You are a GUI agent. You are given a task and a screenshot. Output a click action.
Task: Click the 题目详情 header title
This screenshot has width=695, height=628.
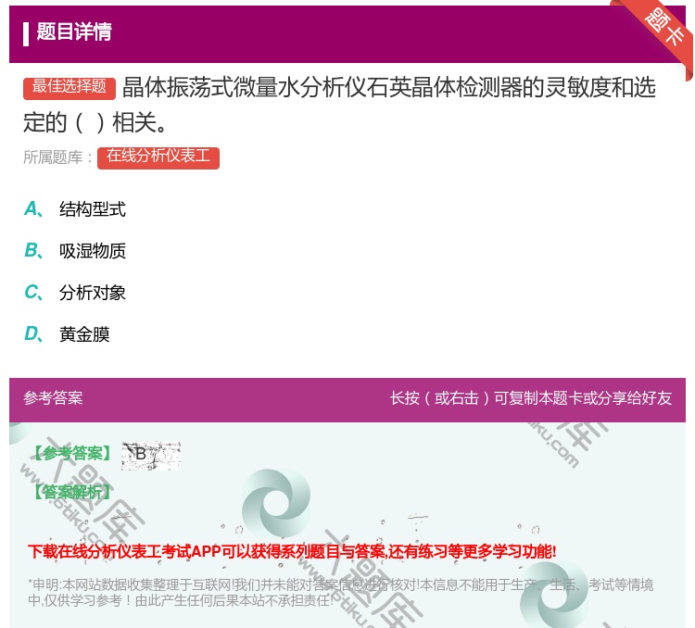click(74, 31)
